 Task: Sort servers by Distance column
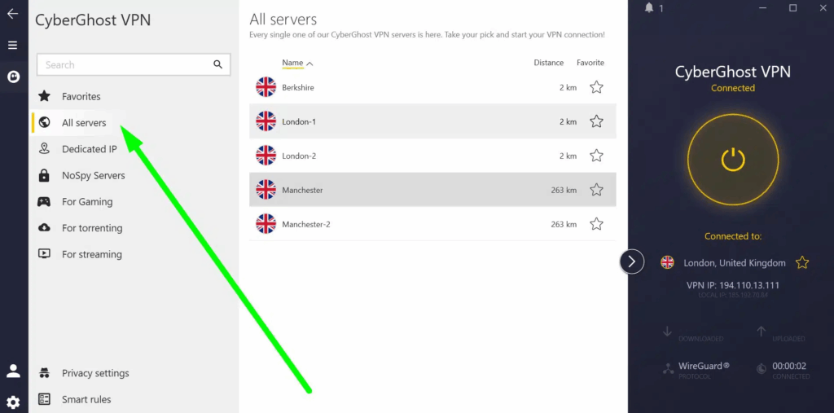tap(548, 63)
